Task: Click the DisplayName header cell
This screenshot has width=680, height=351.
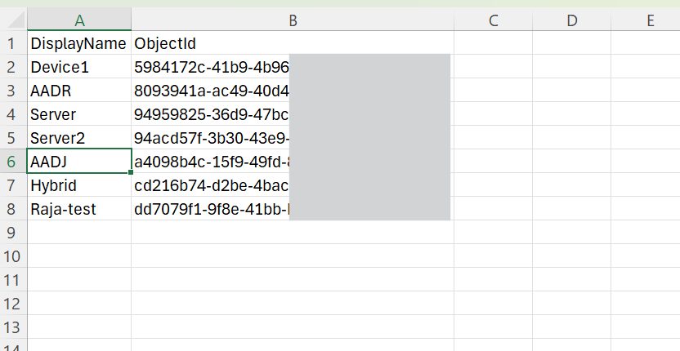Action: point(79,43)
